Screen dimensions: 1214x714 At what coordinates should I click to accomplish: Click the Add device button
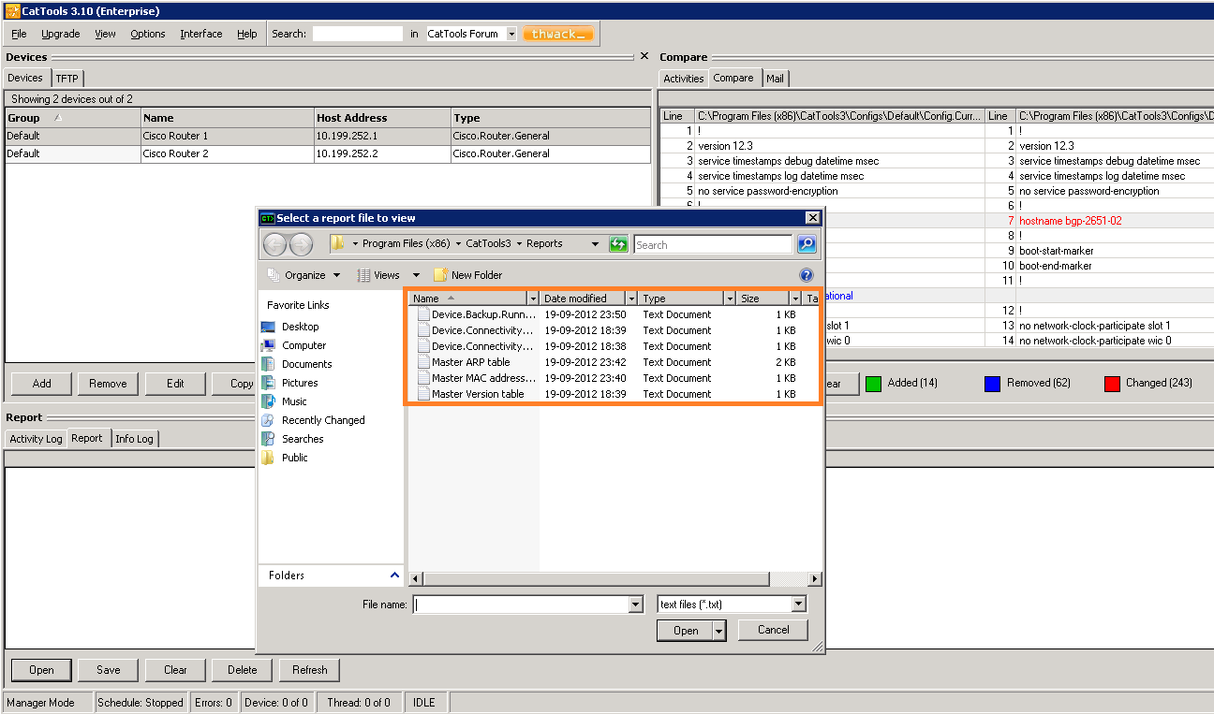42,384
